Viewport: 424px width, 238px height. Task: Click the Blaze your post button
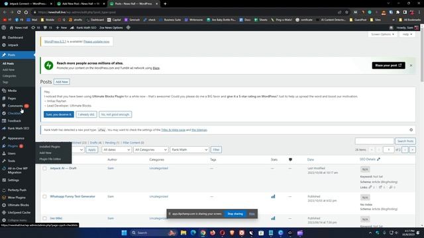(388, 65)
